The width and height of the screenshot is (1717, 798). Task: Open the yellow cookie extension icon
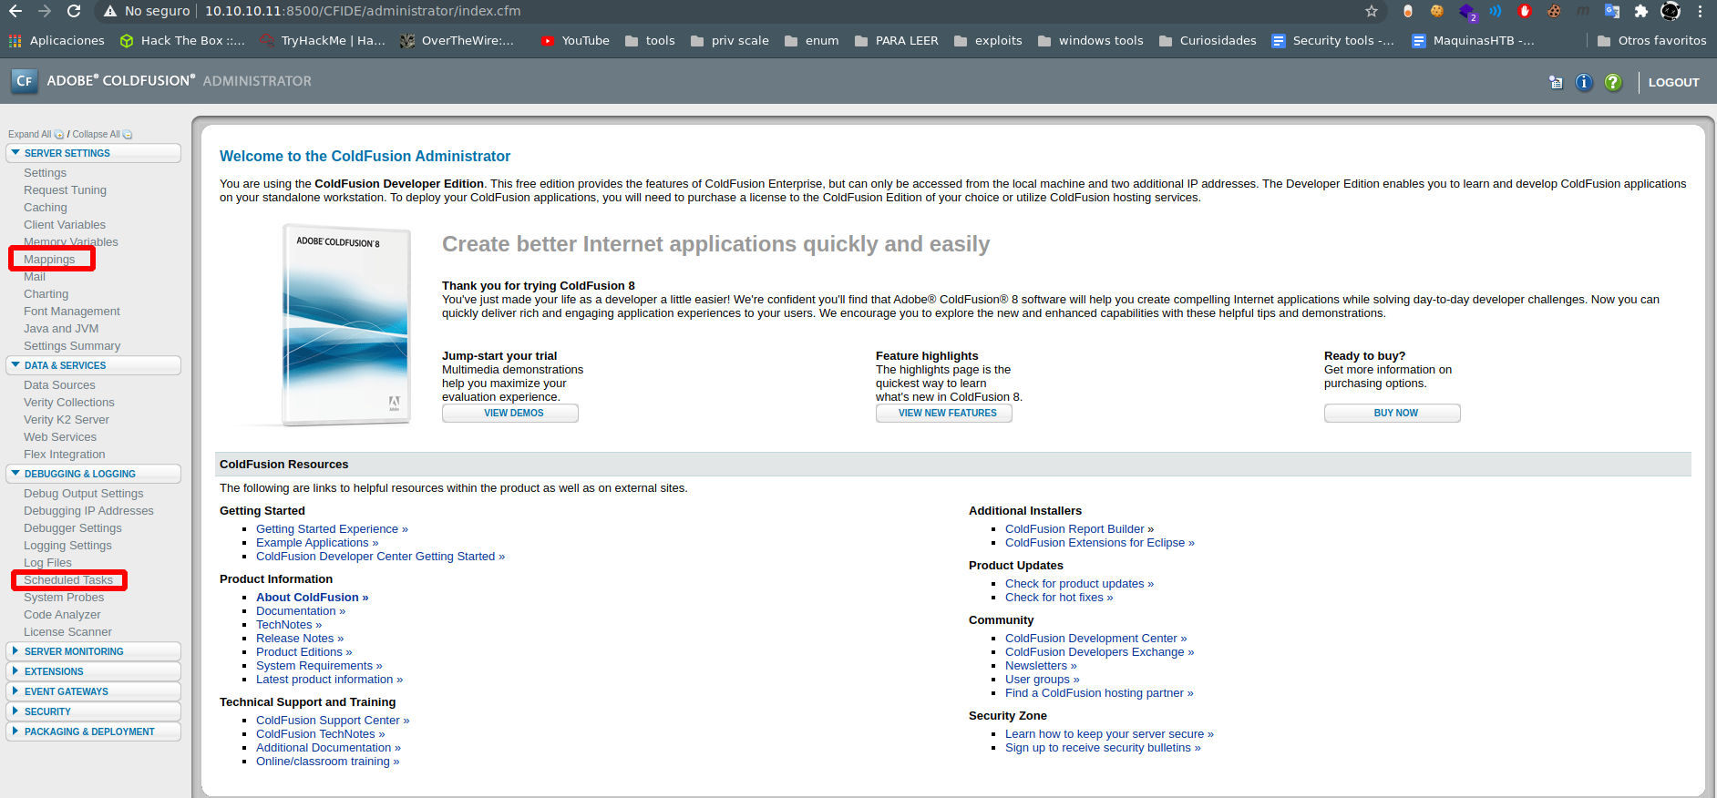[x=1437, y=11]
